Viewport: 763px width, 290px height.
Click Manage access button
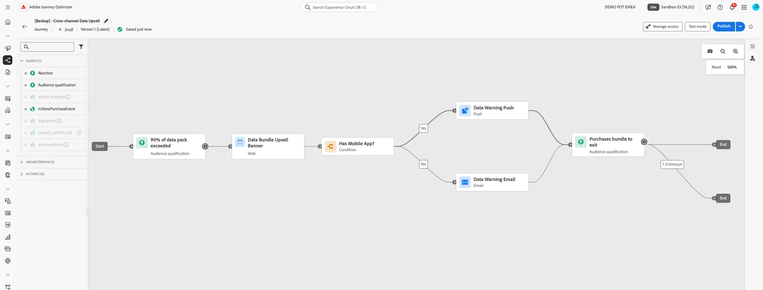(663, 27)
